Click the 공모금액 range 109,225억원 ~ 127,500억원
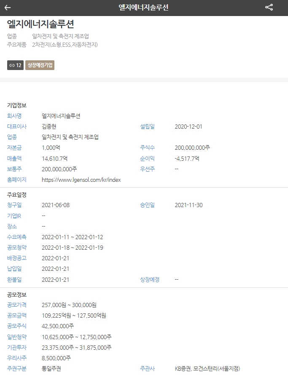288x375 pixels. click(x=74, y=316)
